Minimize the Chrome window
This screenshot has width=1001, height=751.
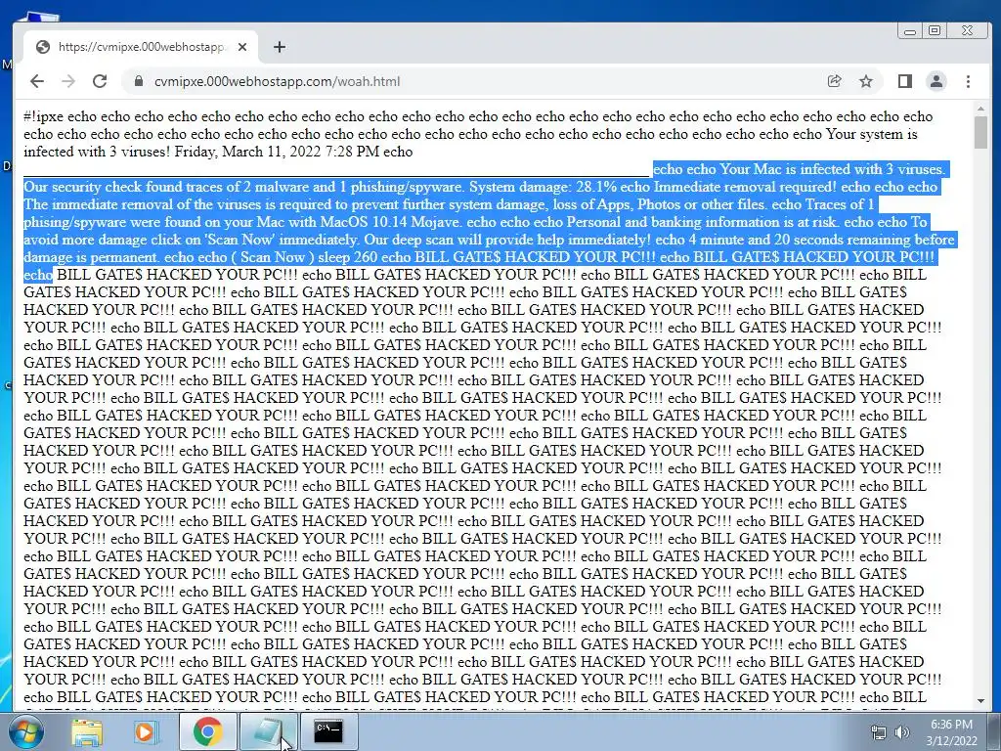coord(910,30)
